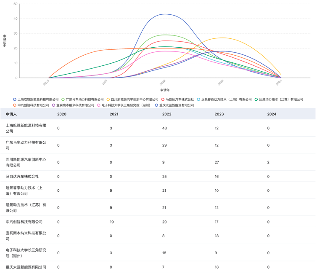
Task: Toggle the 广东马车动力科技有限公司 legend series
Action: click(x=82, y=99)
